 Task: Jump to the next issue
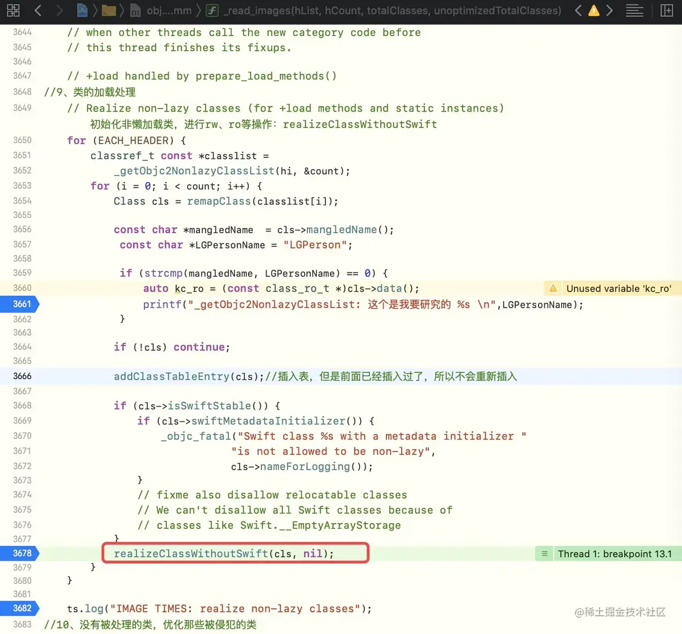(x=609, y=10)
